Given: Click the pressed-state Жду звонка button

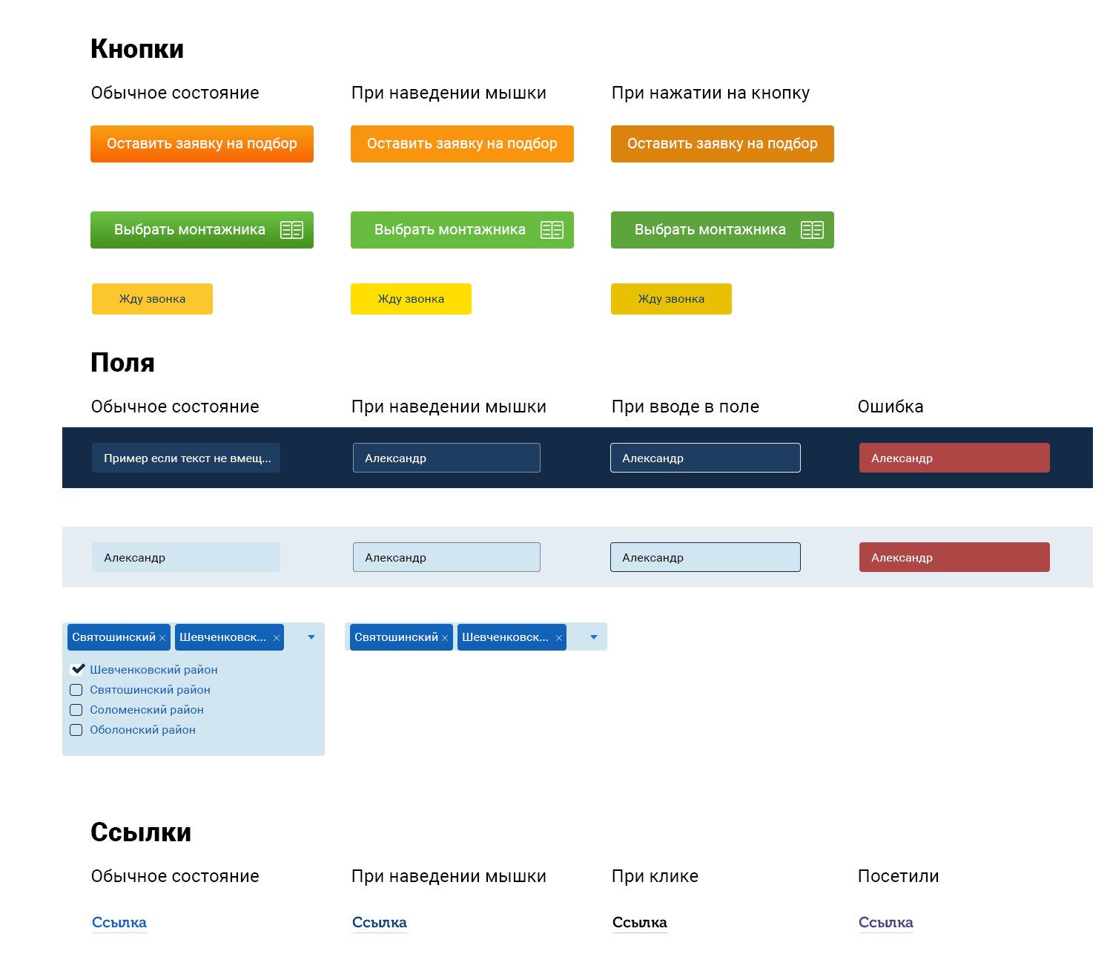Looking at the screenshot, I should 671,299.
